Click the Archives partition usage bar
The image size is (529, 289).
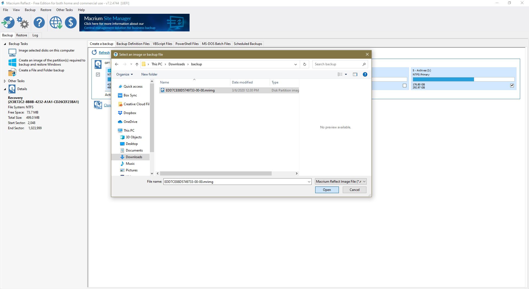tap(463, 79)
